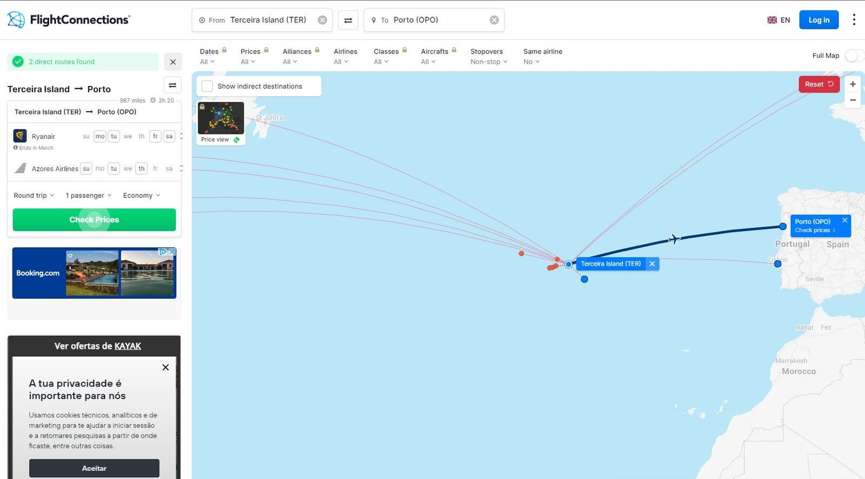Clear the To field Porto
Viewport: 865px width, 479px height.
click(494, 20)
